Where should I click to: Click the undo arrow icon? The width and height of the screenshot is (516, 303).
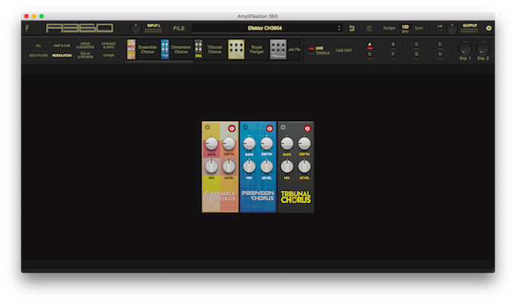[x=352, y=28]
